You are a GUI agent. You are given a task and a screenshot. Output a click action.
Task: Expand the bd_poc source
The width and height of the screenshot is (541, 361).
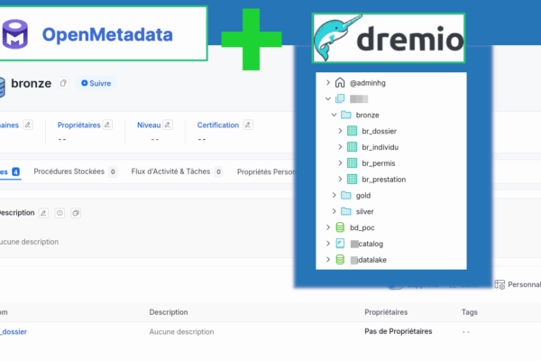(328, 227)
